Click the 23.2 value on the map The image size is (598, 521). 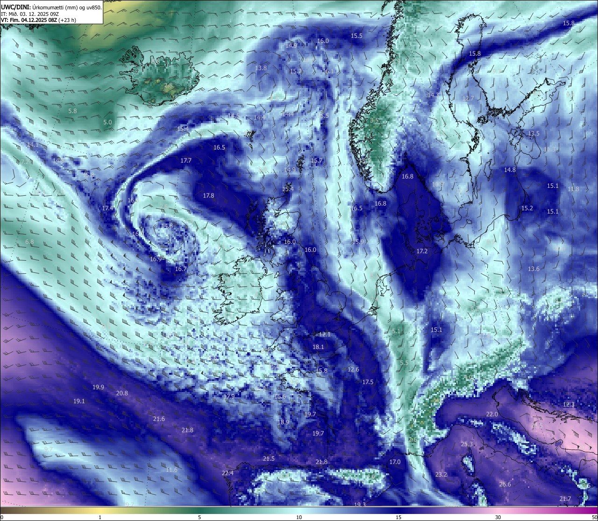click(441, 475)
